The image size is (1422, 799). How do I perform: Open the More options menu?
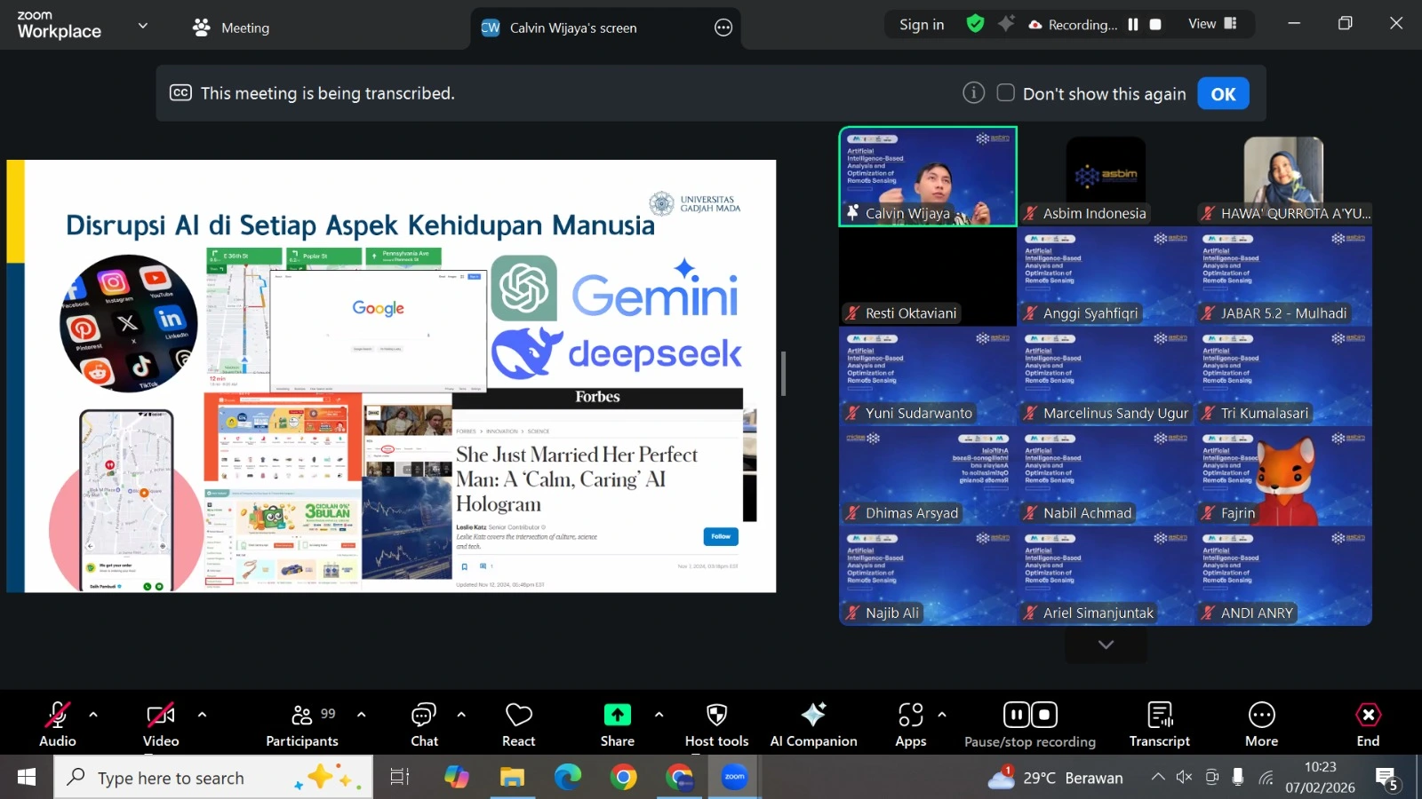(x=1261, y=724)
